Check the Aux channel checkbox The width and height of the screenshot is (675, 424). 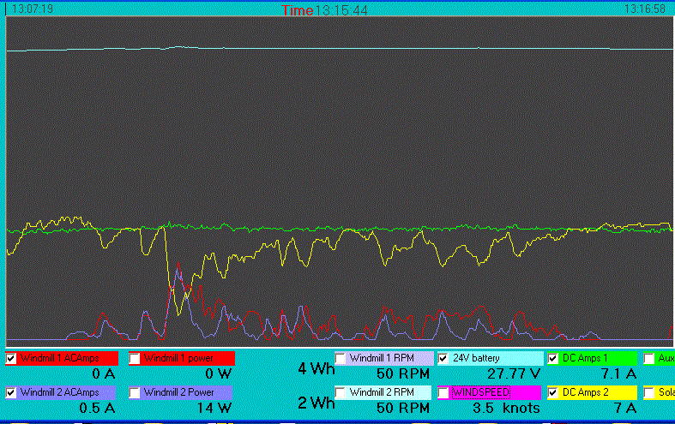(649, 358)
